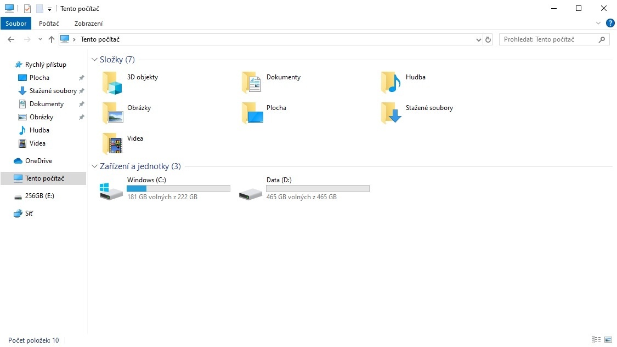The image size is (617, 347).
Task: Go up one level with up arrow
Action: click(52, 39)
